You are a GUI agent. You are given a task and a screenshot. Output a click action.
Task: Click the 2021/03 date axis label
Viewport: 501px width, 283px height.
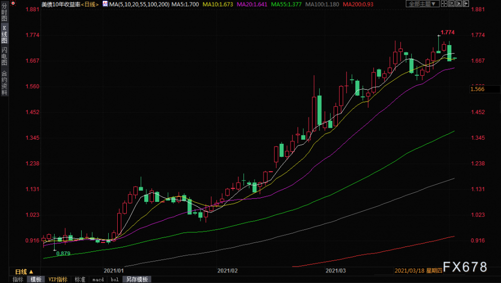coord(336,270)
